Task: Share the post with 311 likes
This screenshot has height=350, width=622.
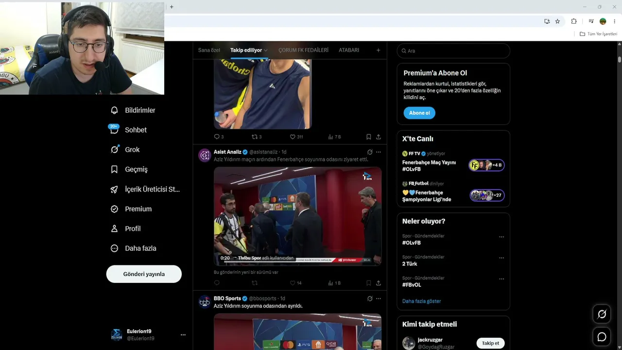Action: [379, 137]
